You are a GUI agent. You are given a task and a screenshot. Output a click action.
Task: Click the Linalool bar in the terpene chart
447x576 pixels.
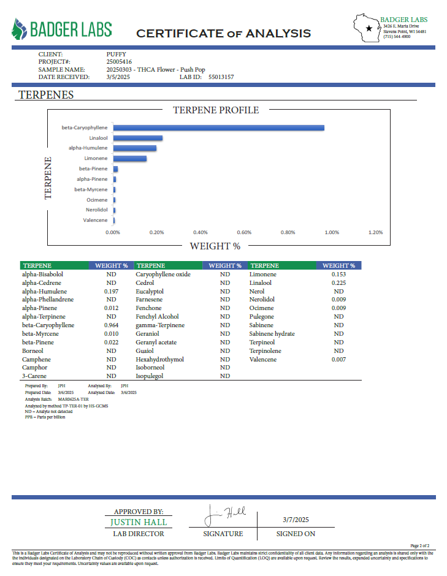(x=137, y=138)
